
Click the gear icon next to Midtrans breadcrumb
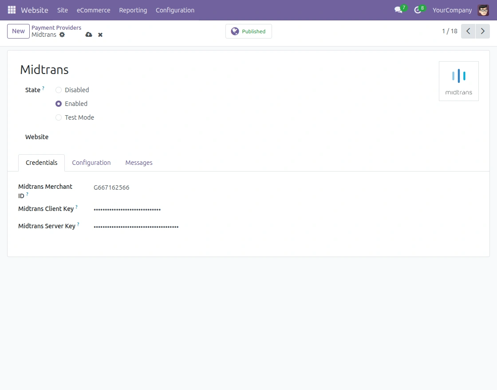(x=62, y=35)
